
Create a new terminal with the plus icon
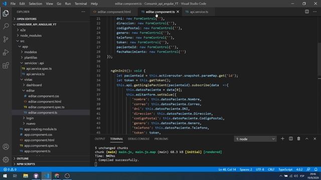282,139
